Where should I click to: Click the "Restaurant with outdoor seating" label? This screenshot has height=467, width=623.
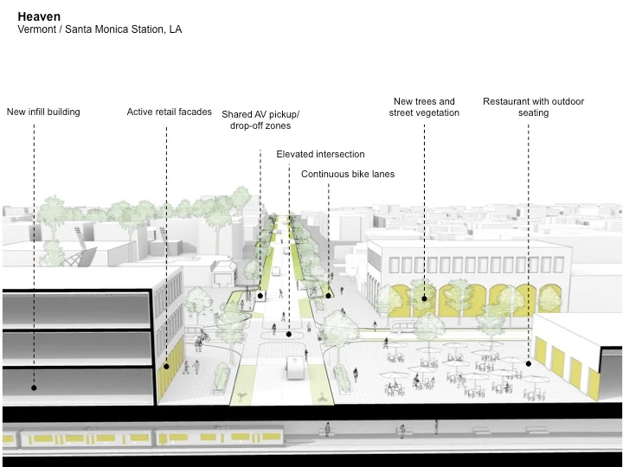point(533,107)
